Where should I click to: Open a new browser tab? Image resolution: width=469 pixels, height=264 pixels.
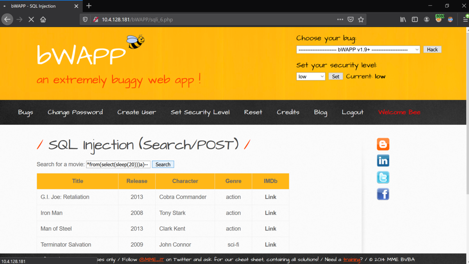(89, 6)
